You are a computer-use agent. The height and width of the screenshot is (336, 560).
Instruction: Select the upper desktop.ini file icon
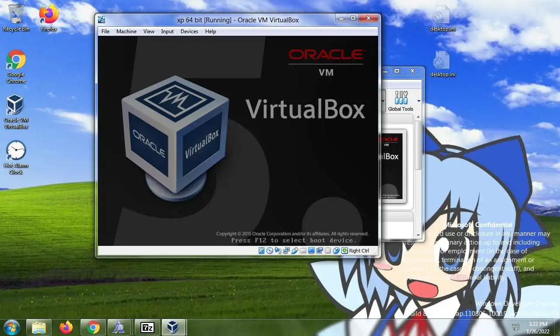tap(442, 18)
